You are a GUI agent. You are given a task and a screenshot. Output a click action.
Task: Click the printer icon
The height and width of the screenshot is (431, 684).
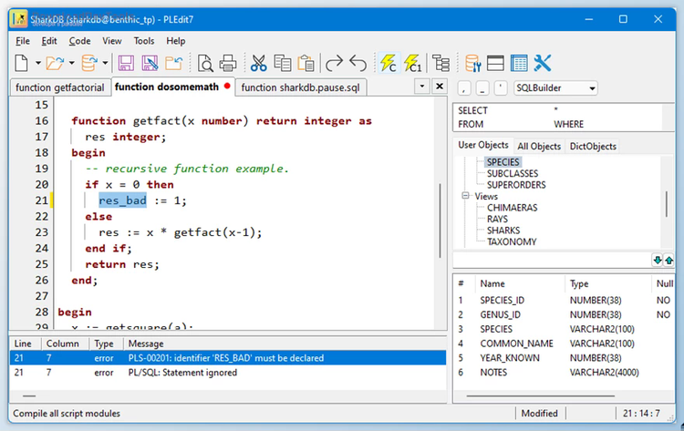228,63
